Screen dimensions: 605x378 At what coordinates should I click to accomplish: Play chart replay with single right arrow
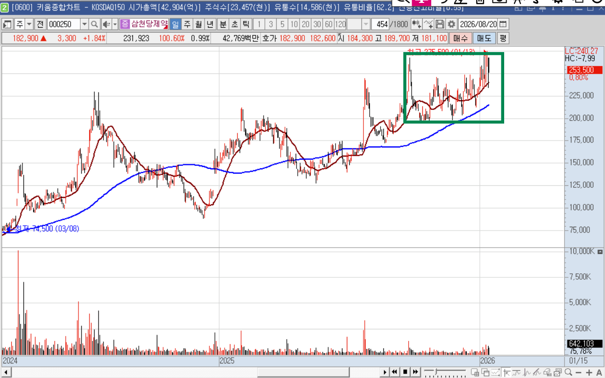click(x=386, y=372)
